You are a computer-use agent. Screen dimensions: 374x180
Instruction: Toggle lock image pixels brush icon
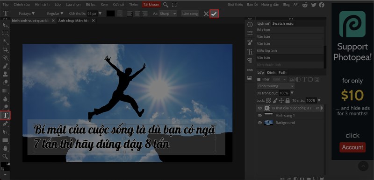click(275, 101)
